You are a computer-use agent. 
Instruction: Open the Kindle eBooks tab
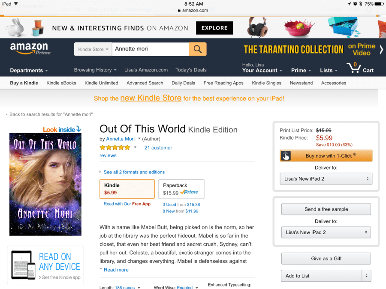[61, 83]
